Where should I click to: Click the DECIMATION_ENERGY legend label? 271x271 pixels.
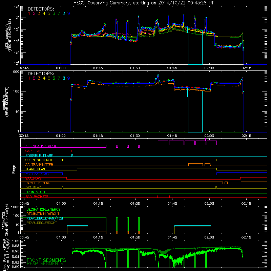(43, 209)
